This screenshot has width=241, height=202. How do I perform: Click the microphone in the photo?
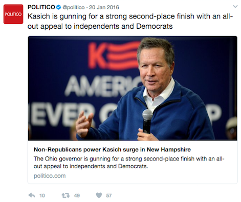click(147, 121)
